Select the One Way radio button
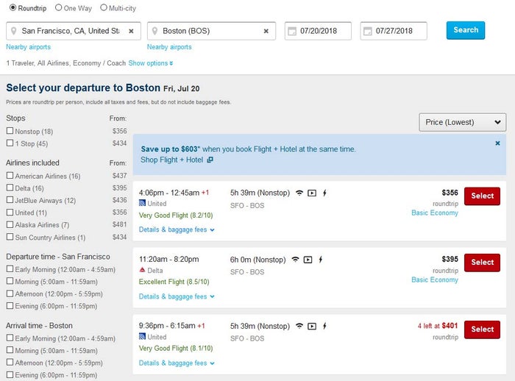Screen dimensions: 515x381 click(x=58, y=7)
